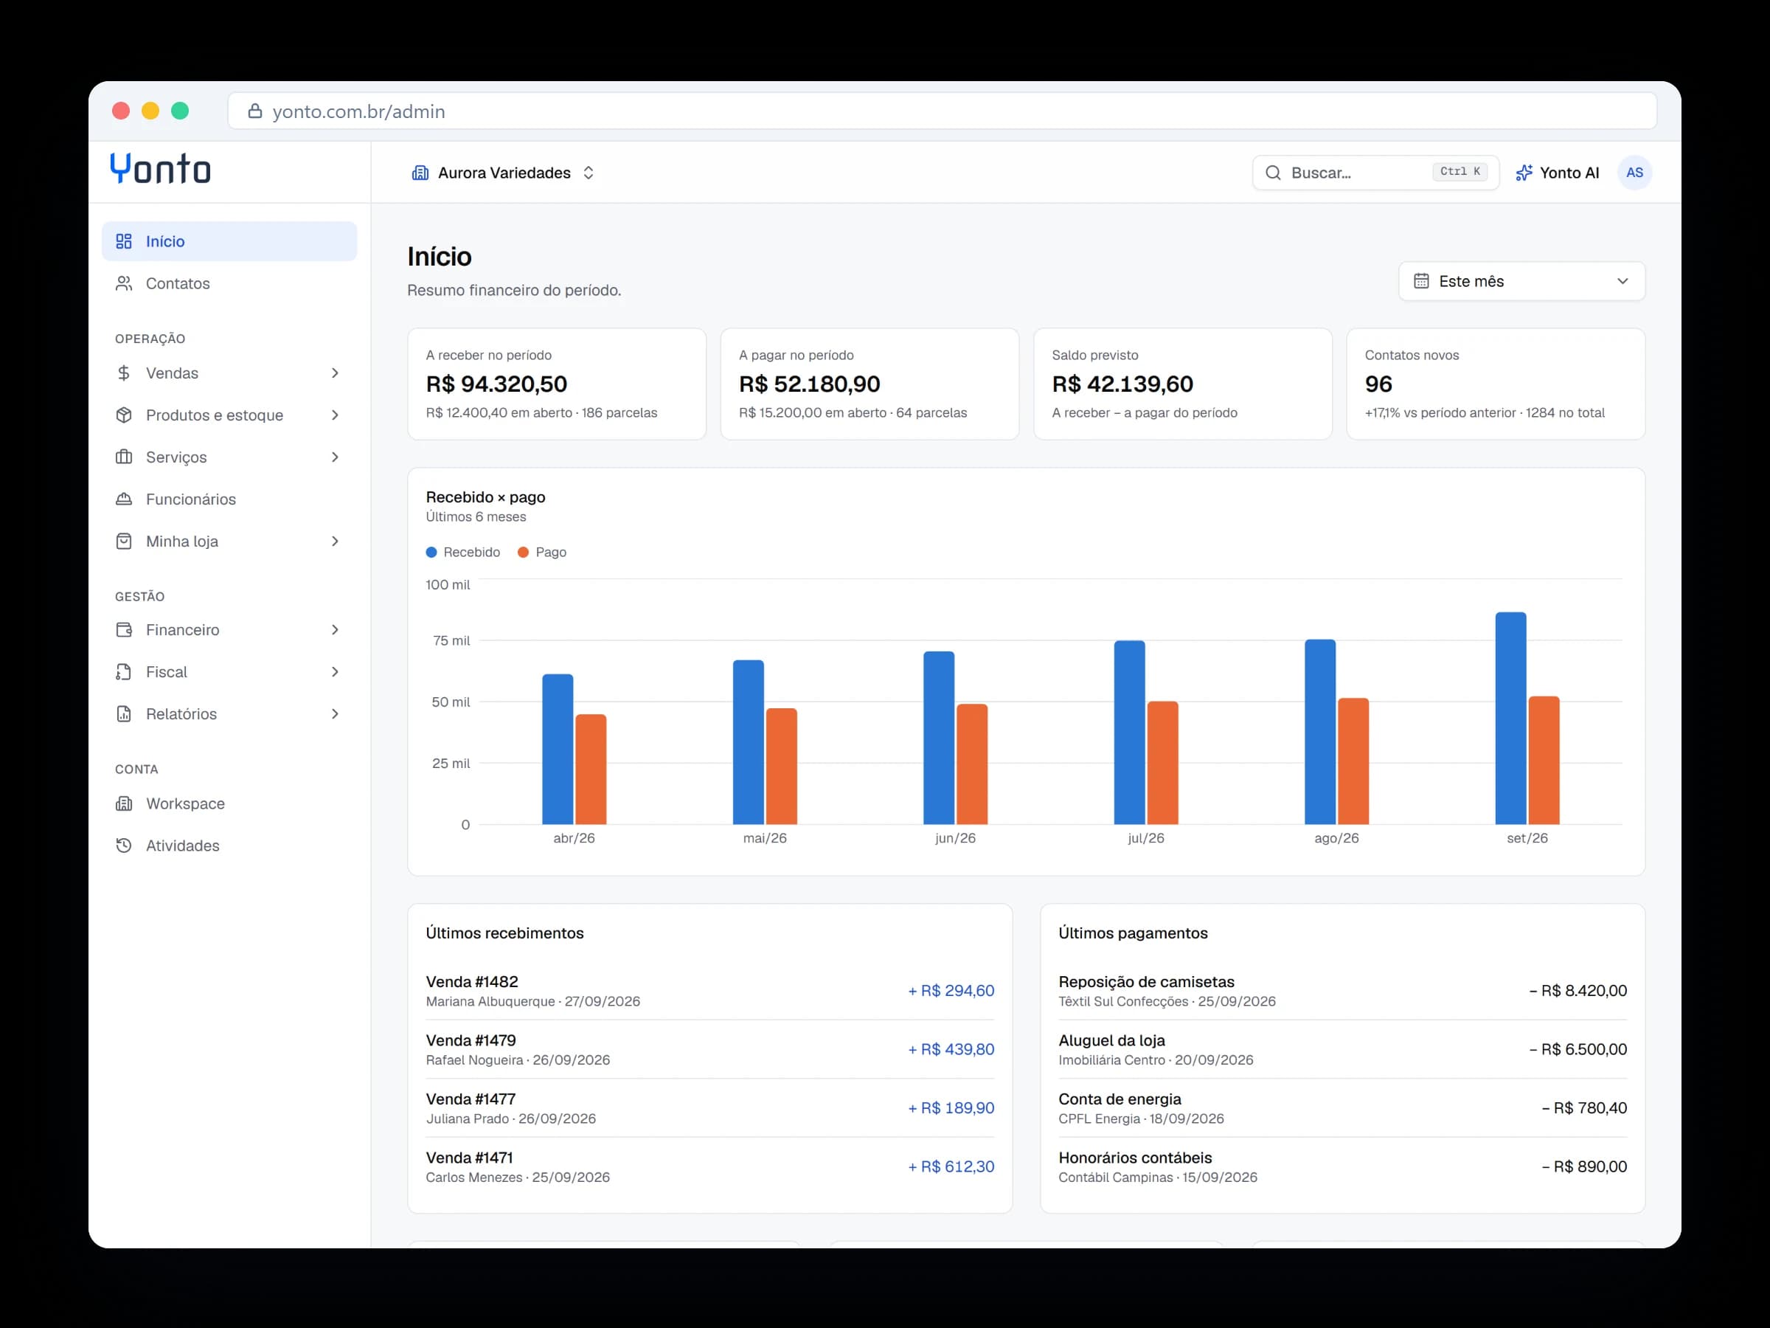Viewport: 1770px width, 1328px height.
Task: Focus the Buscar search field
Action: tap(1375, 173)
